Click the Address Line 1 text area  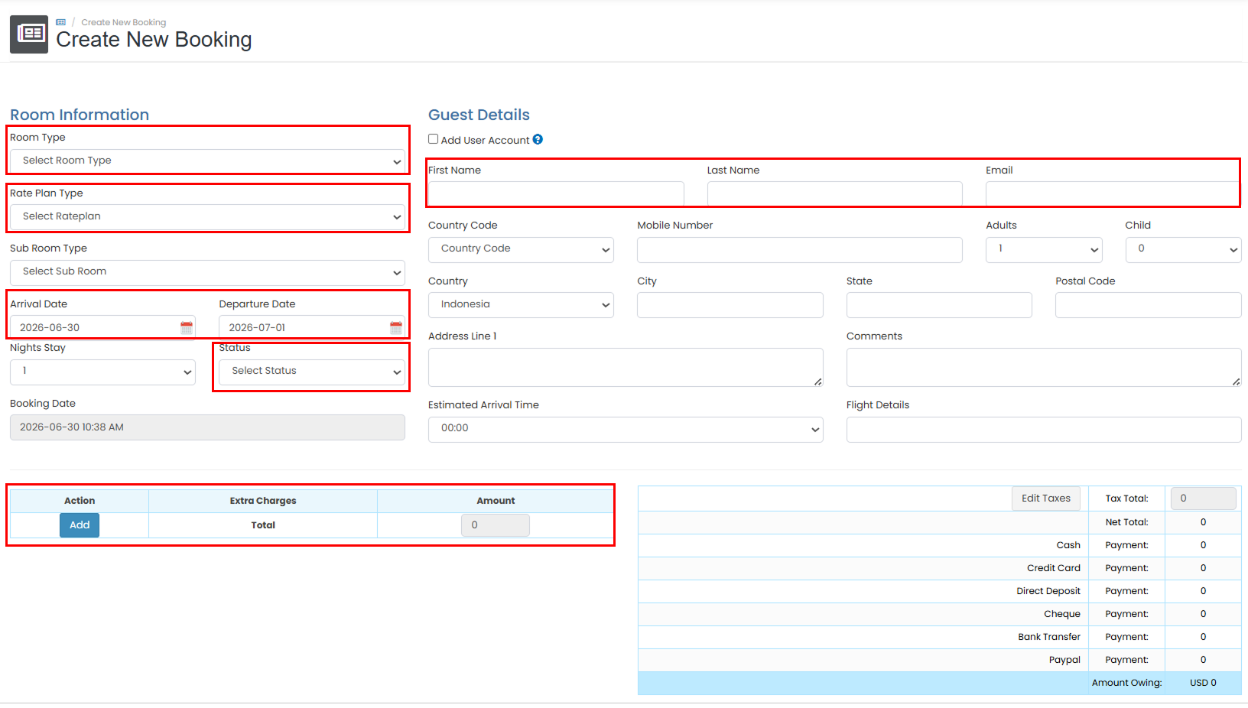[626, 368]
